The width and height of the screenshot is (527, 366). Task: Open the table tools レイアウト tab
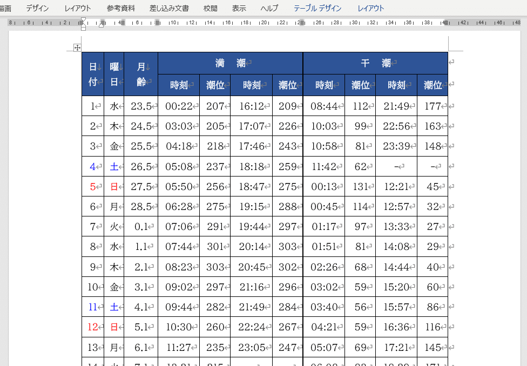pyautogui.click(x=371, y=8)
